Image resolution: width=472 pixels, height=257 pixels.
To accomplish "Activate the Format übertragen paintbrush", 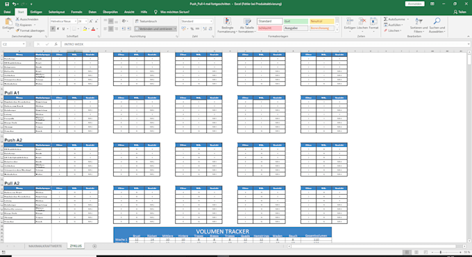I will coord(30,30).
